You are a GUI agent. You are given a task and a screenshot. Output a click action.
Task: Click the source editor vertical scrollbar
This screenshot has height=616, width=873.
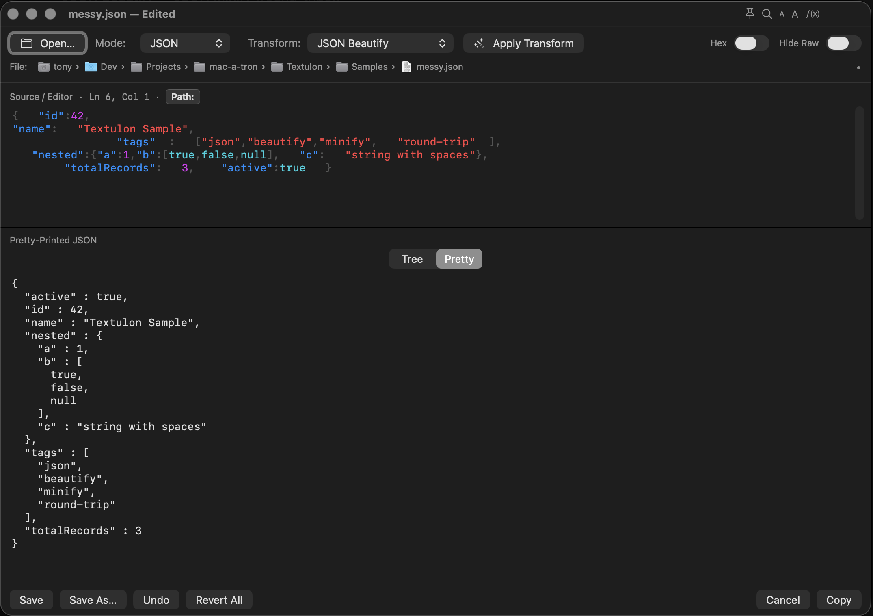coord(859,163)
